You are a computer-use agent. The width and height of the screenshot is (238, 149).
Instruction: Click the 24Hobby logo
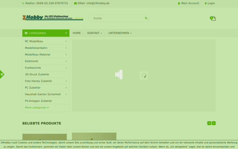pyautogui.click(x=53, y=17)
